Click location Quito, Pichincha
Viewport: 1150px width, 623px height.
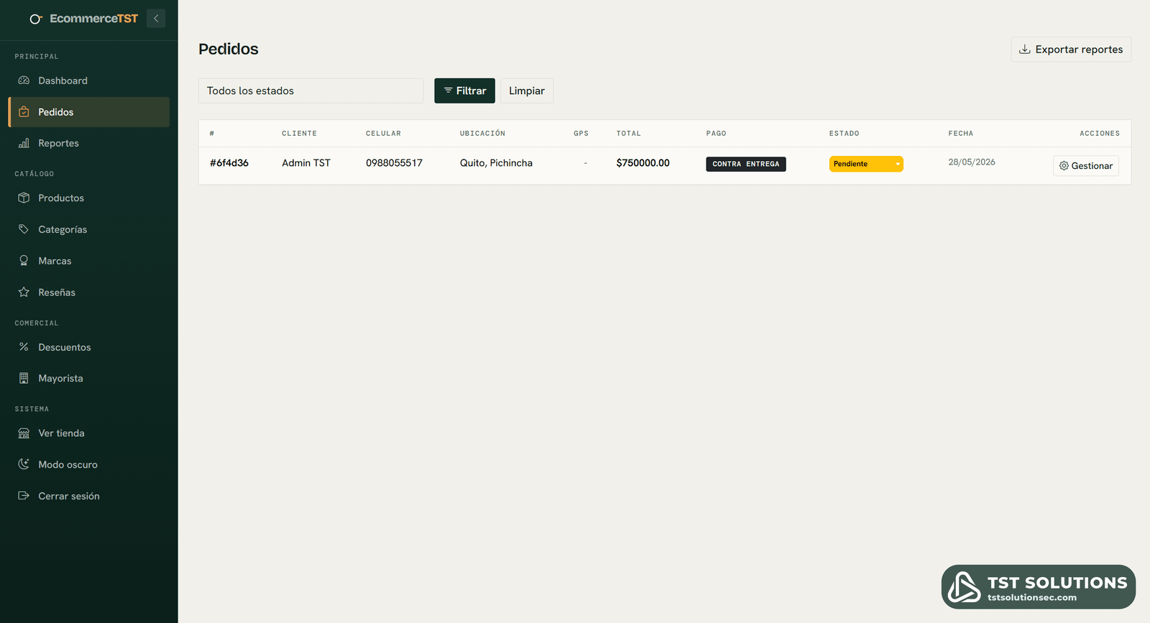496,163
